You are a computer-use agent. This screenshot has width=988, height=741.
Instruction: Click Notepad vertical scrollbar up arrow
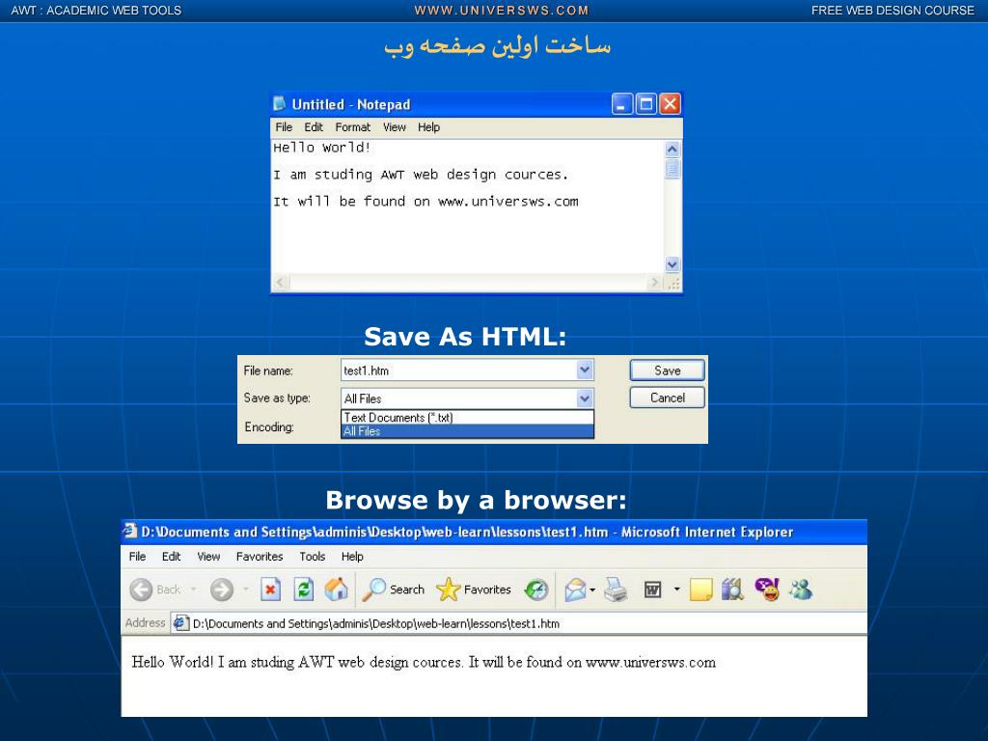[672, 150]
